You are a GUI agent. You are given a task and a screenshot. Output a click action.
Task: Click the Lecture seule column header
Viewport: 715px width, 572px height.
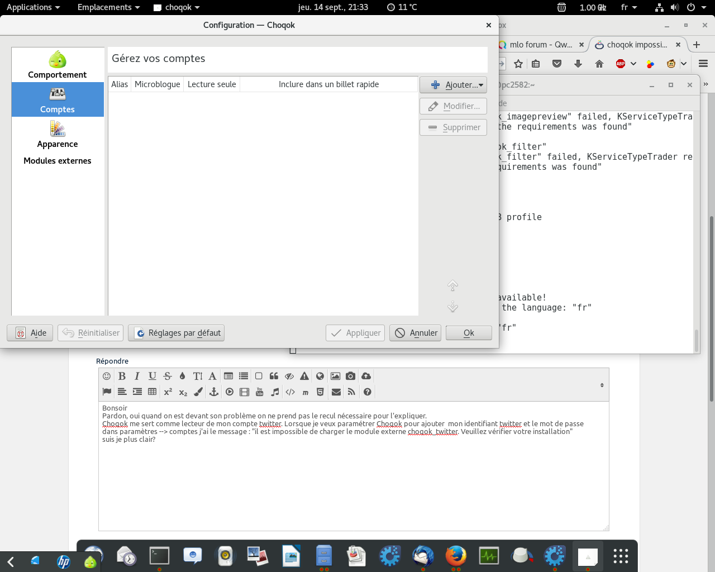click(212, 84)
